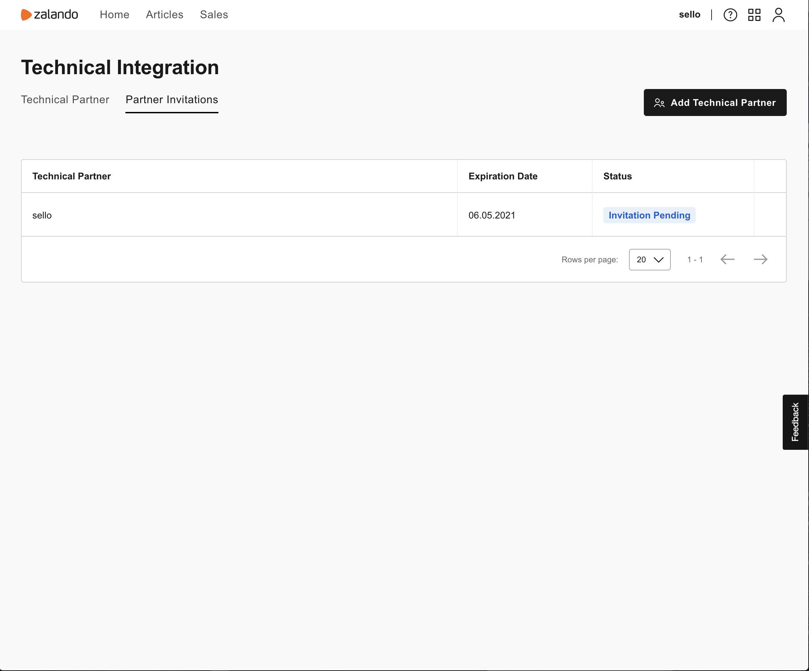Image resolution: width=809 pixels, height=671 pixels.
Task: Open the help question mark icon
Action: point(730,14)
